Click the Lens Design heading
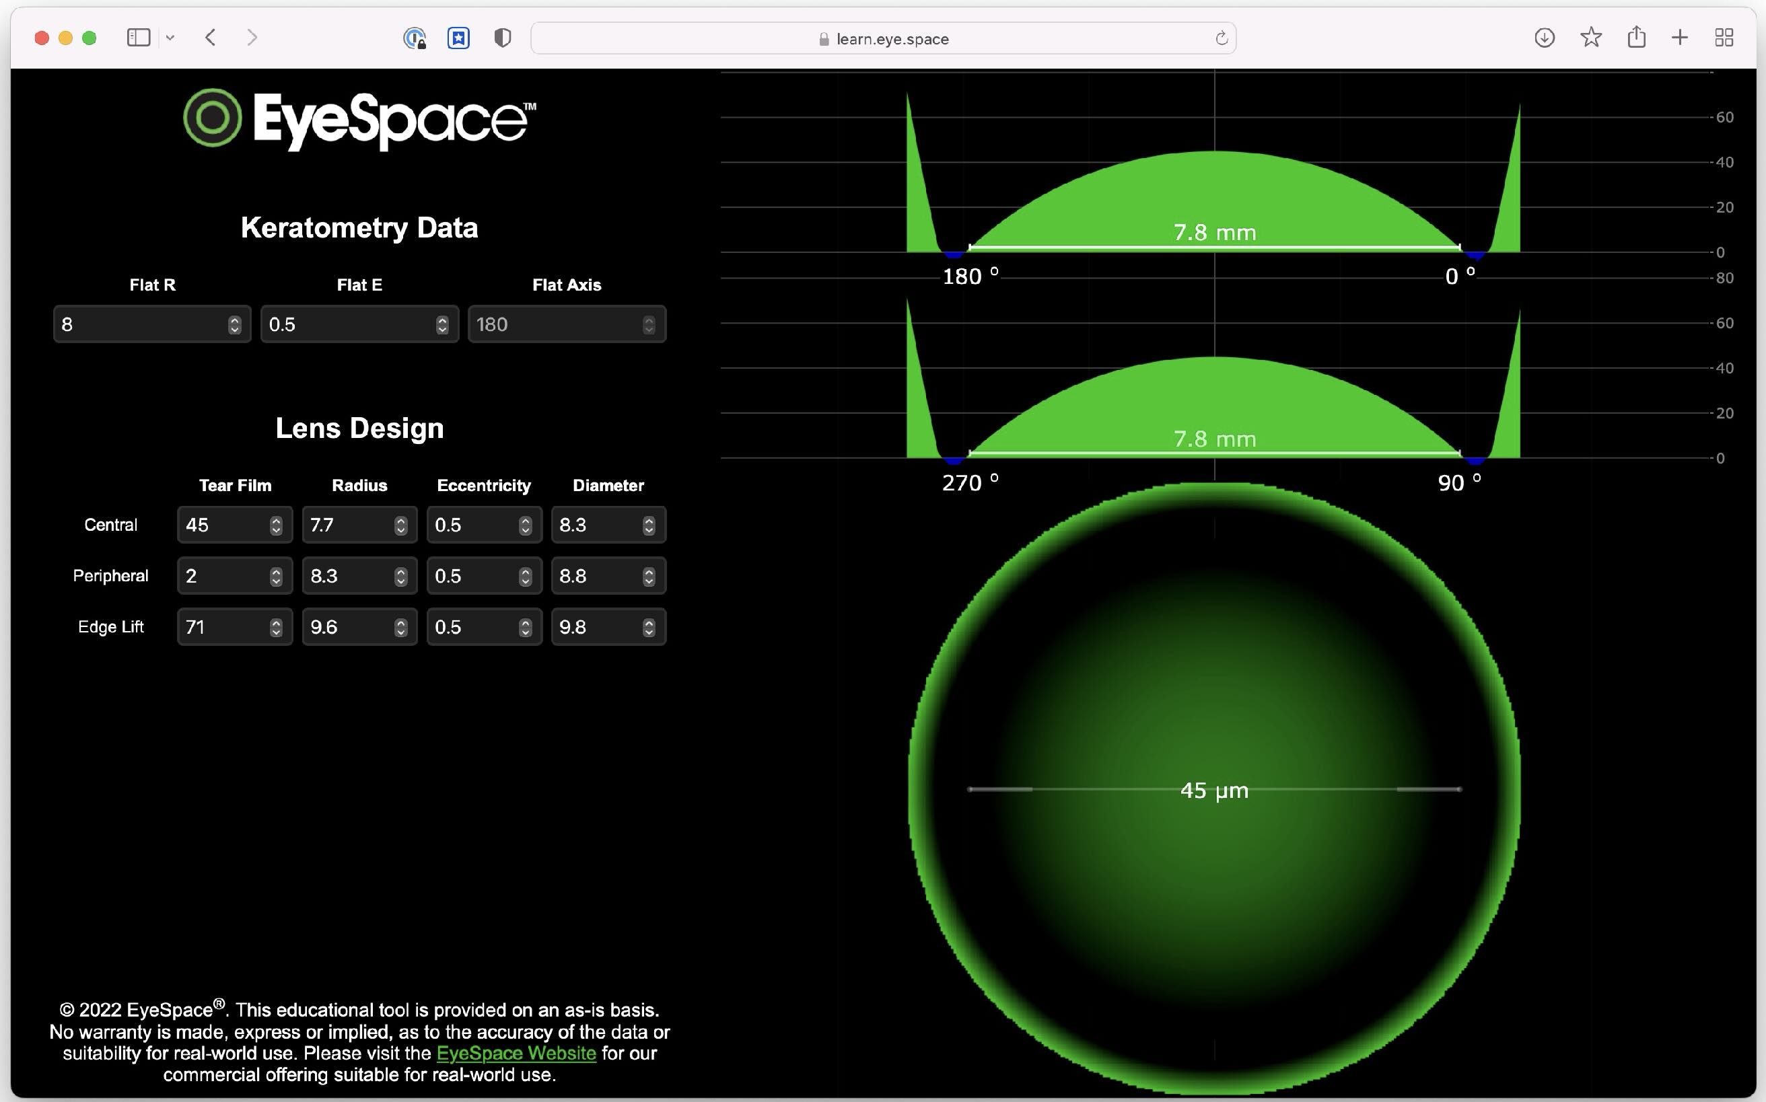 pos(359,428)
